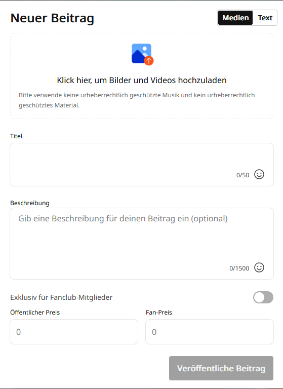
Task: Focus the Titel input field
Action: pyautogui.click(x=142, y=165)
